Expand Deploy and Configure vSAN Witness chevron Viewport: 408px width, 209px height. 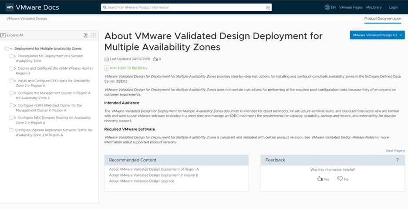[15, 68]
